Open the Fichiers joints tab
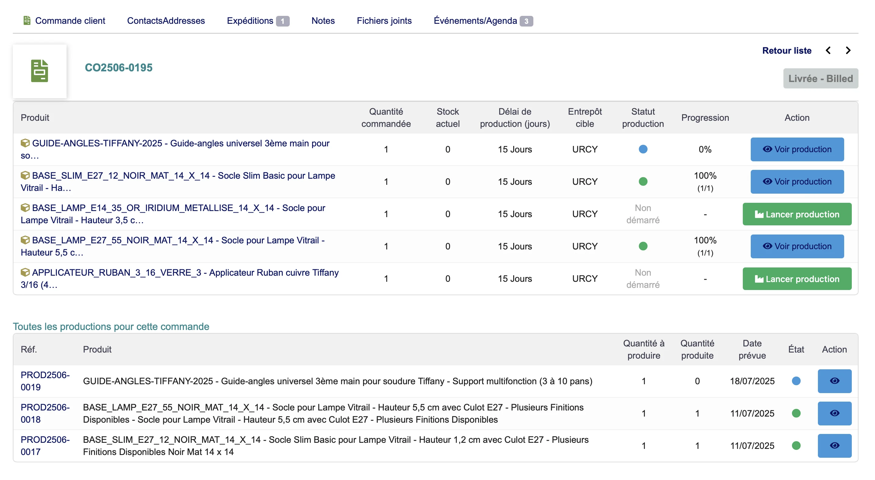This screenshot has height=480, width=875. [384, 21]
